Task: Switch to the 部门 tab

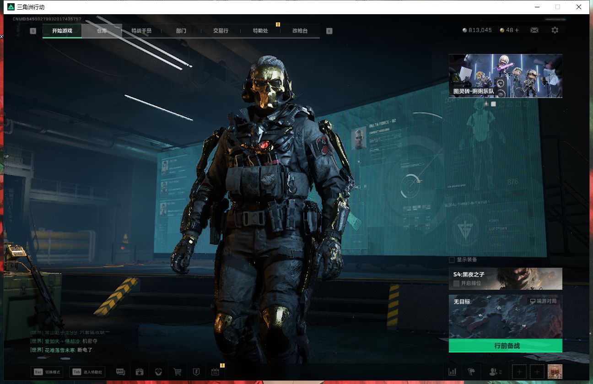Action: (181, 31)
